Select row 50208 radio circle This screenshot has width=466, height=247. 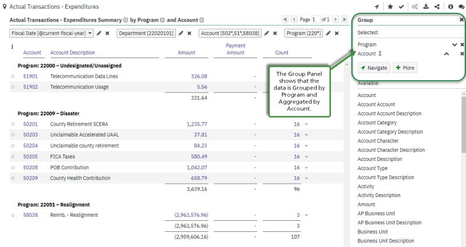tap(13, 167)
